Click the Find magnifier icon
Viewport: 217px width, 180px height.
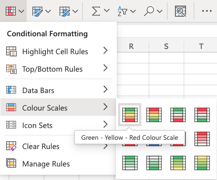click(149, 11)
